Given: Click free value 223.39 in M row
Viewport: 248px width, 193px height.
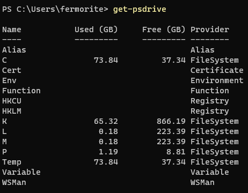Looking at the screenshot, I should coord(171,142).
